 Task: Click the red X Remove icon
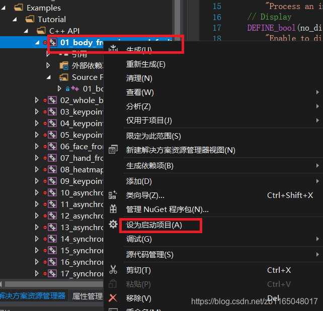[x=113, y=297]
